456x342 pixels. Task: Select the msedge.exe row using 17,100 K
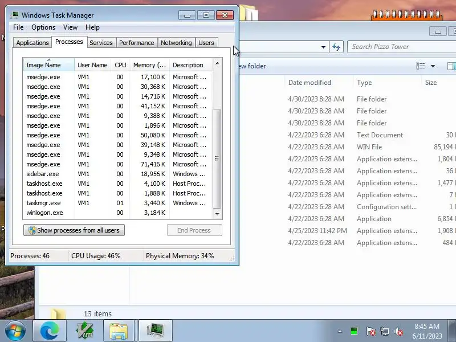[118, 77]
